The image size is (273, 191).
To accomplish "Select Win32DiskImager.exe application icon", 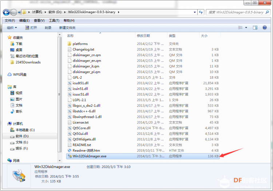I will (x=70, y=156).
